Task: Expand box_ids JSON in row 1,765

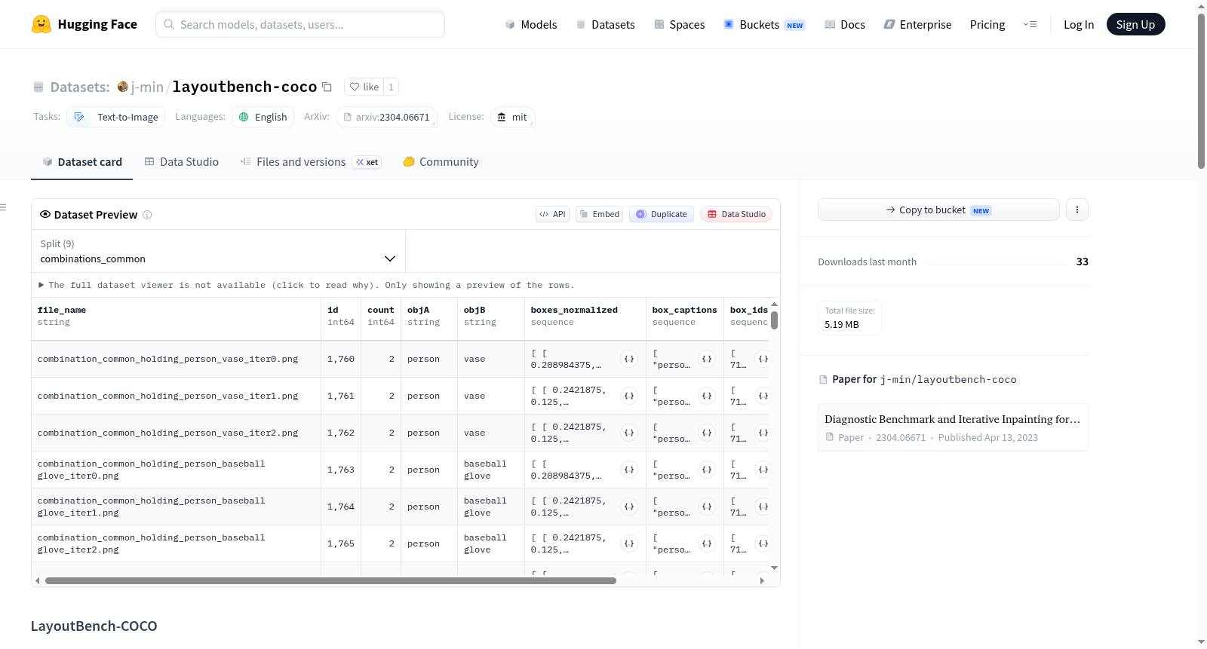Action: (x=763, y=543)
